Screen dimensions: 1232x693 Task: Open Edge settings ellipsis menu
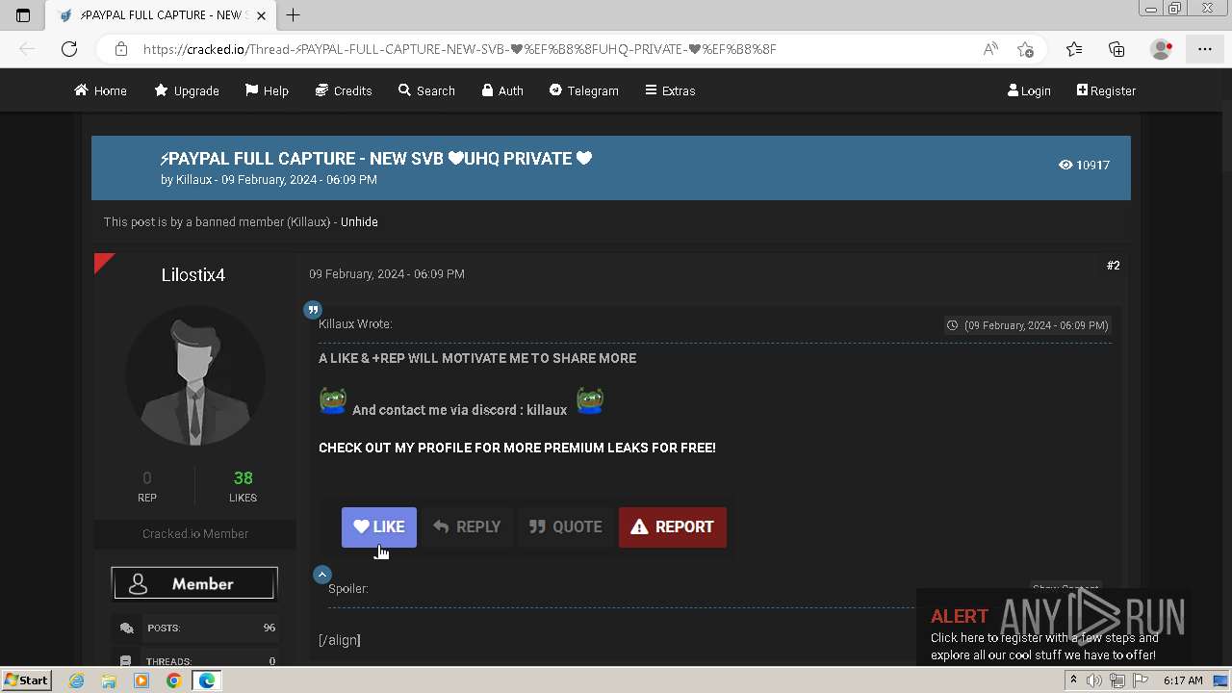click(1204, 49)
